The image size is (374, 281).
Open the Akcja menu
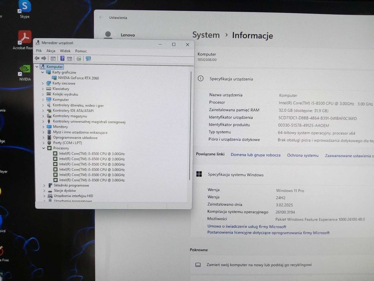pyautogui.click(x=51, y=51)
